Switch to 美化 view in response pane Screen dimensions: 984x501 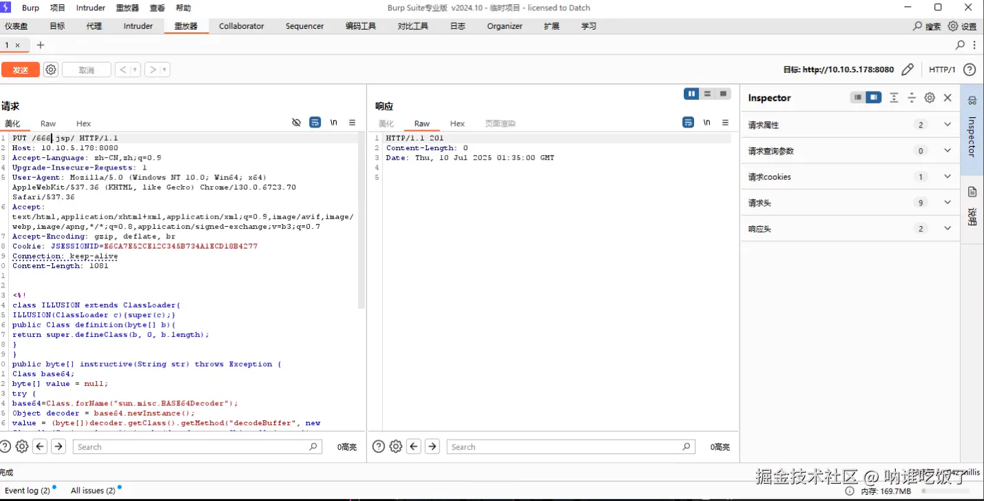pyautogui.click(x=386, y=123)
